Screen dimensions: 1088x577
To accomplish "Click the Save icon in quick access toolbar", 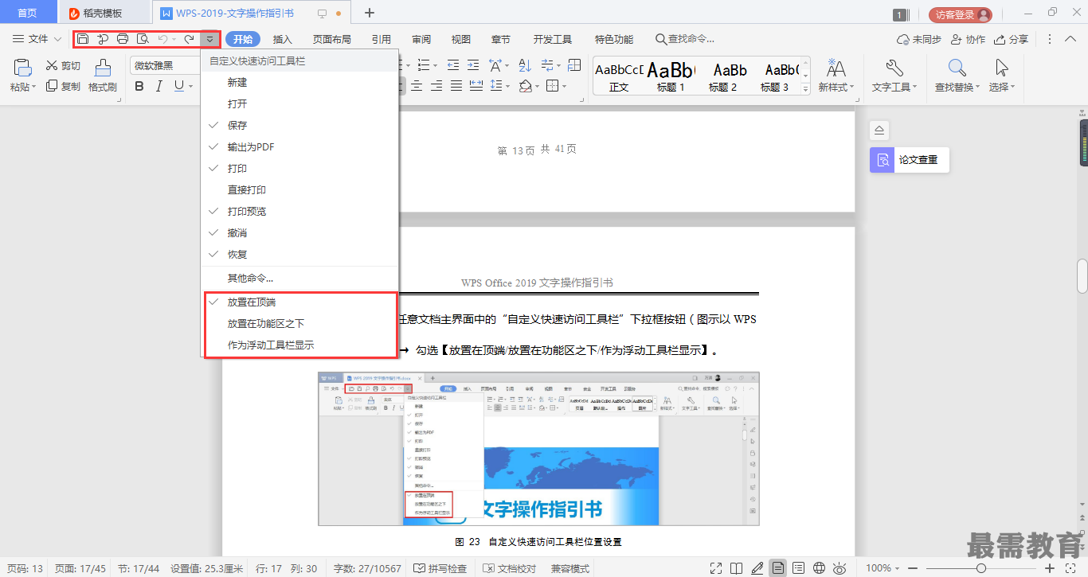I will (x=83, y=39).
